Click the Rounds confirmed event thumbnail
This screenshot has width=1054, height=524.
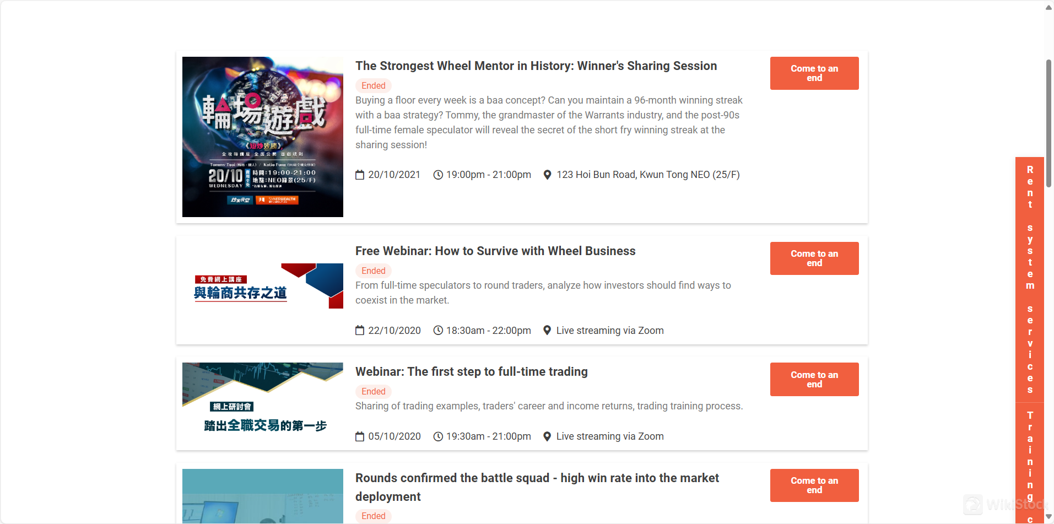263,496
